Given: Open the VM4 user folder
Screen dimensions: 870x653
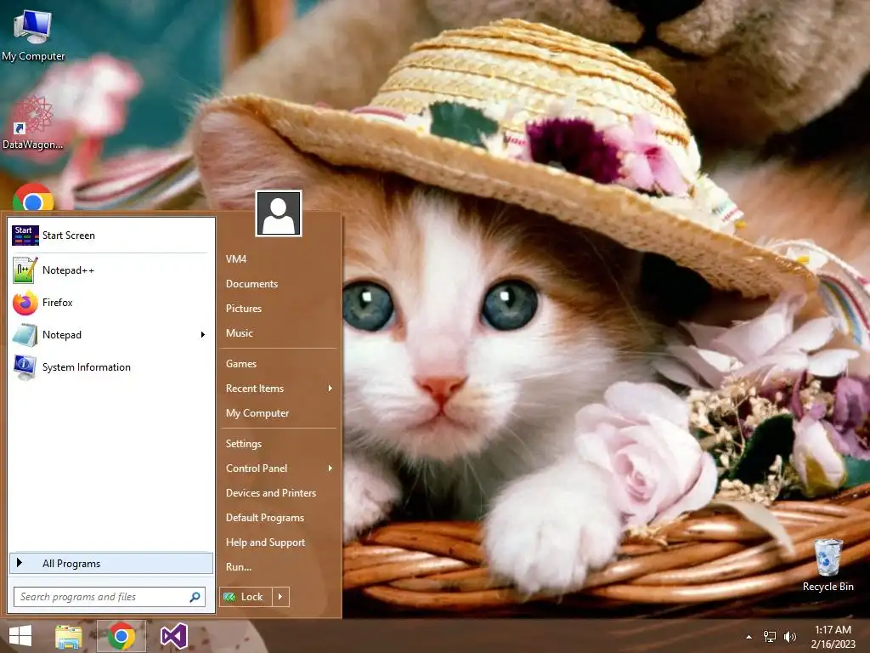Looking at the screenshot, I should pos(236,258).
